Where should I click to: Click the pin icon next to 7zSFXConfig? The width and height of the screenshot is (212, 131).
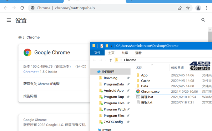pyautogui.click(x=128, y=122)
